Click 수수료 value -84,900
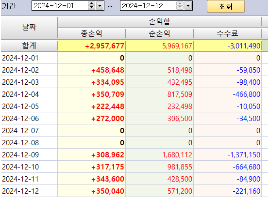This screenshot has height=199, width=268. pyautogui.click(x=249, y=179)
